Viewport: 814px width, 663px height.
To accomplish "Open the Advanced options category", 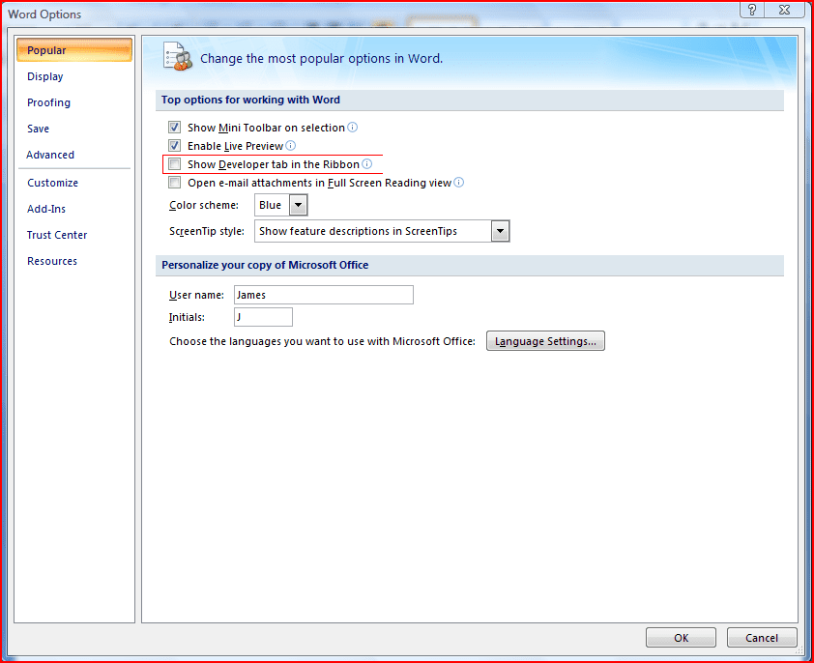I will click(50, 155).
